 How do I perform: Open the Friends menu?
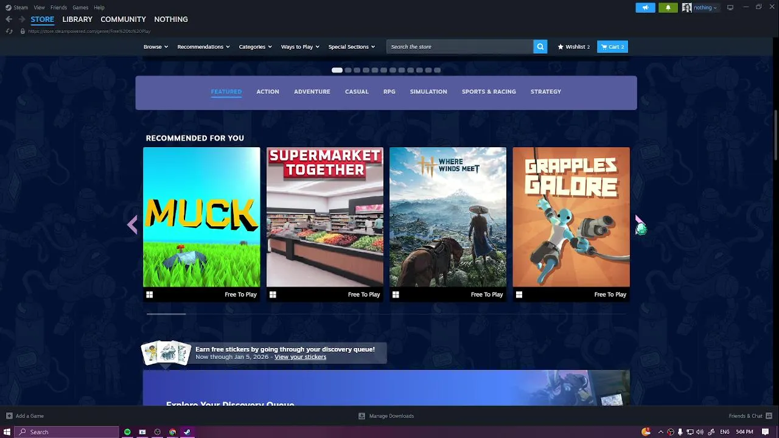[x=58, y=7]
